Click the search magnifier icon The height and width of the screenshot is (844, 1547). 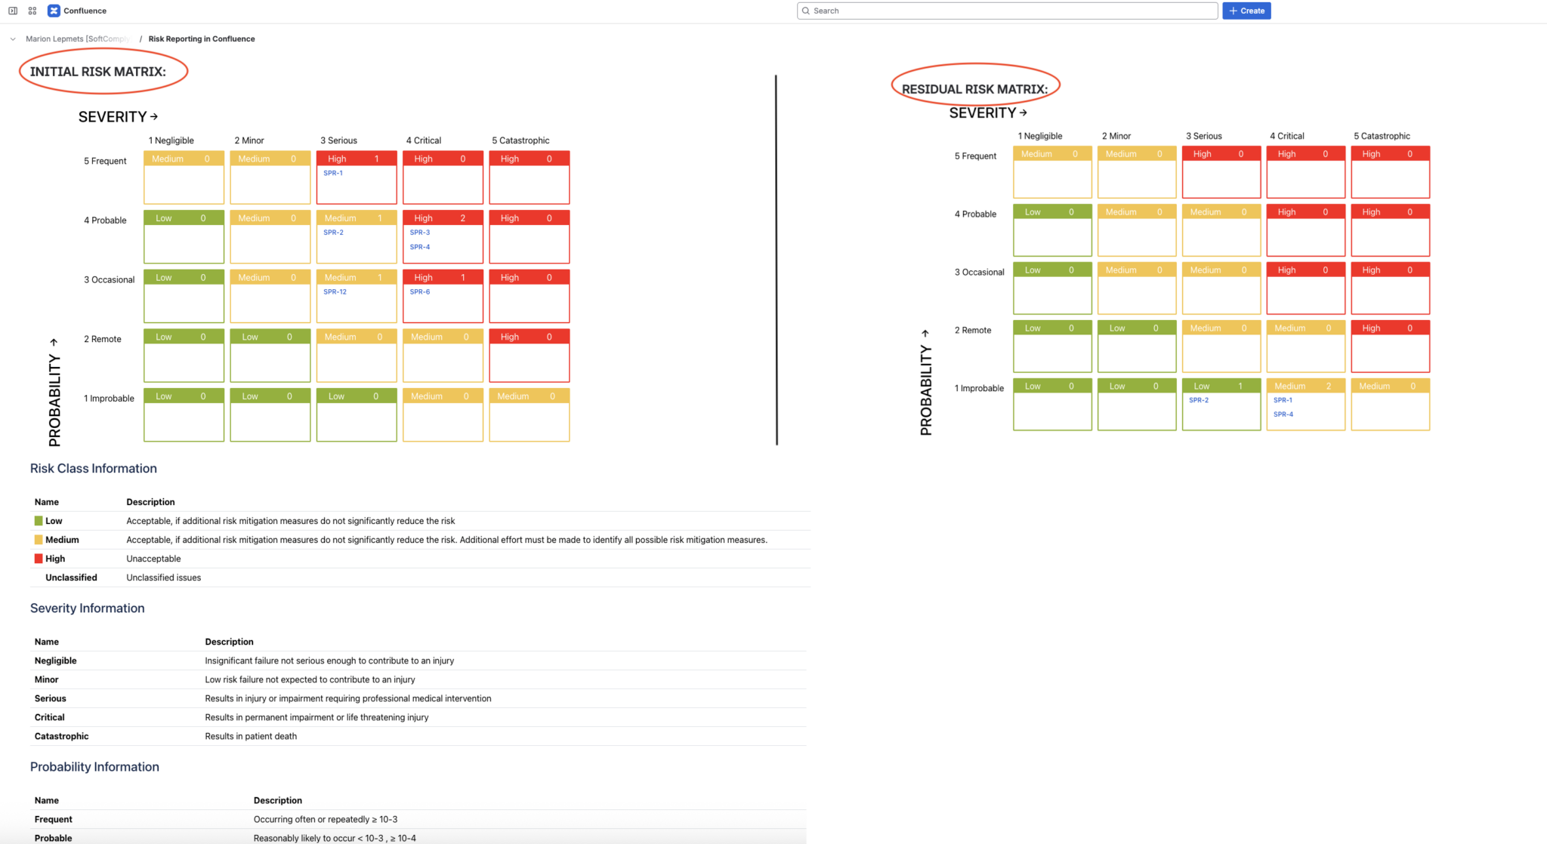(x=806, y=11)
